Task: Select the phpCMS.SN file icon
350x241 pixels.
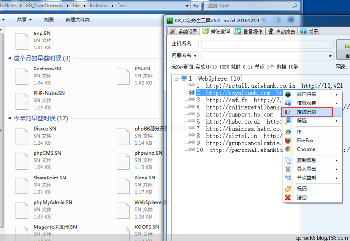Action: pos(22,161)
